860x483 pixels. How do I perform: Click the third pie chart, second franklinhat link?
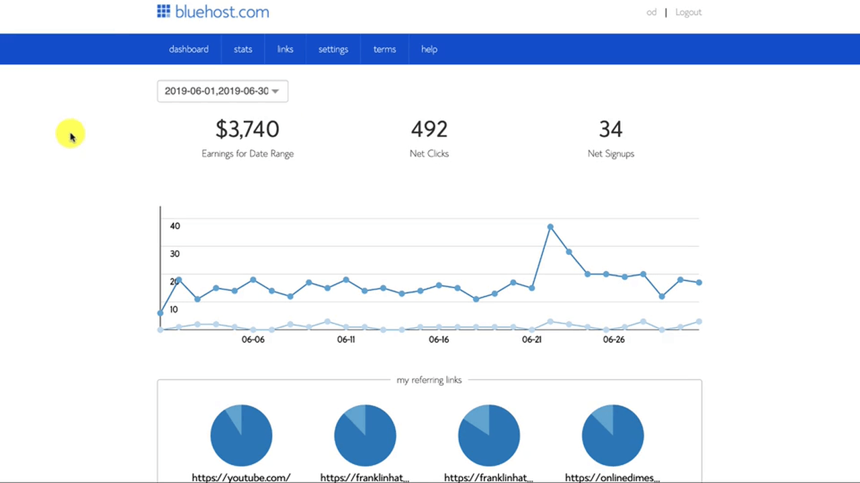[x=489, y=435]
